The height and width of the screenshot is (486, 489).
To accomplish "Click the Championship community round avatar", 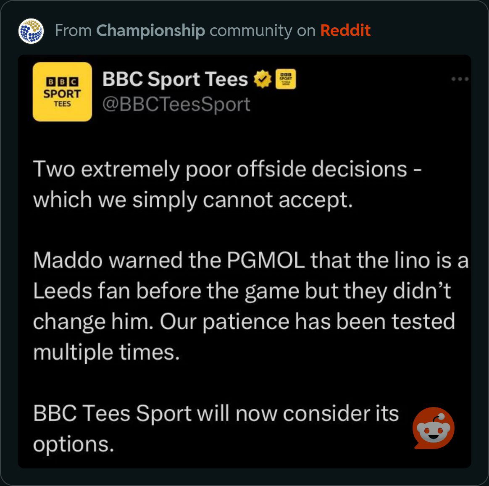I will pyautogui.click(x=31, y=31).
